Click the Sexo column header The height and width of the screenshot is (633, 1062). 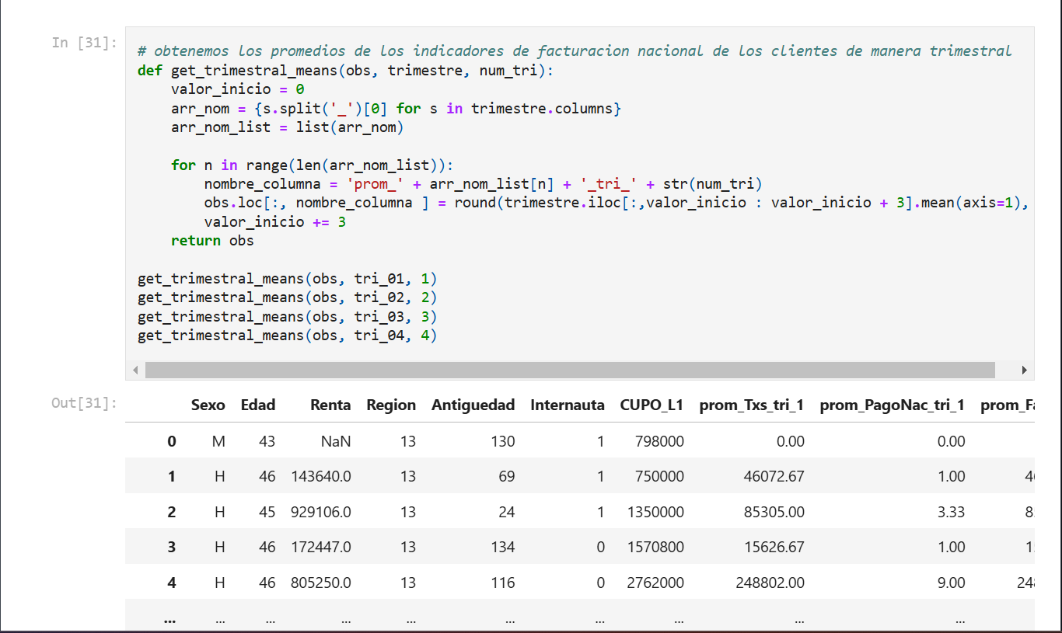coord(208,405)
